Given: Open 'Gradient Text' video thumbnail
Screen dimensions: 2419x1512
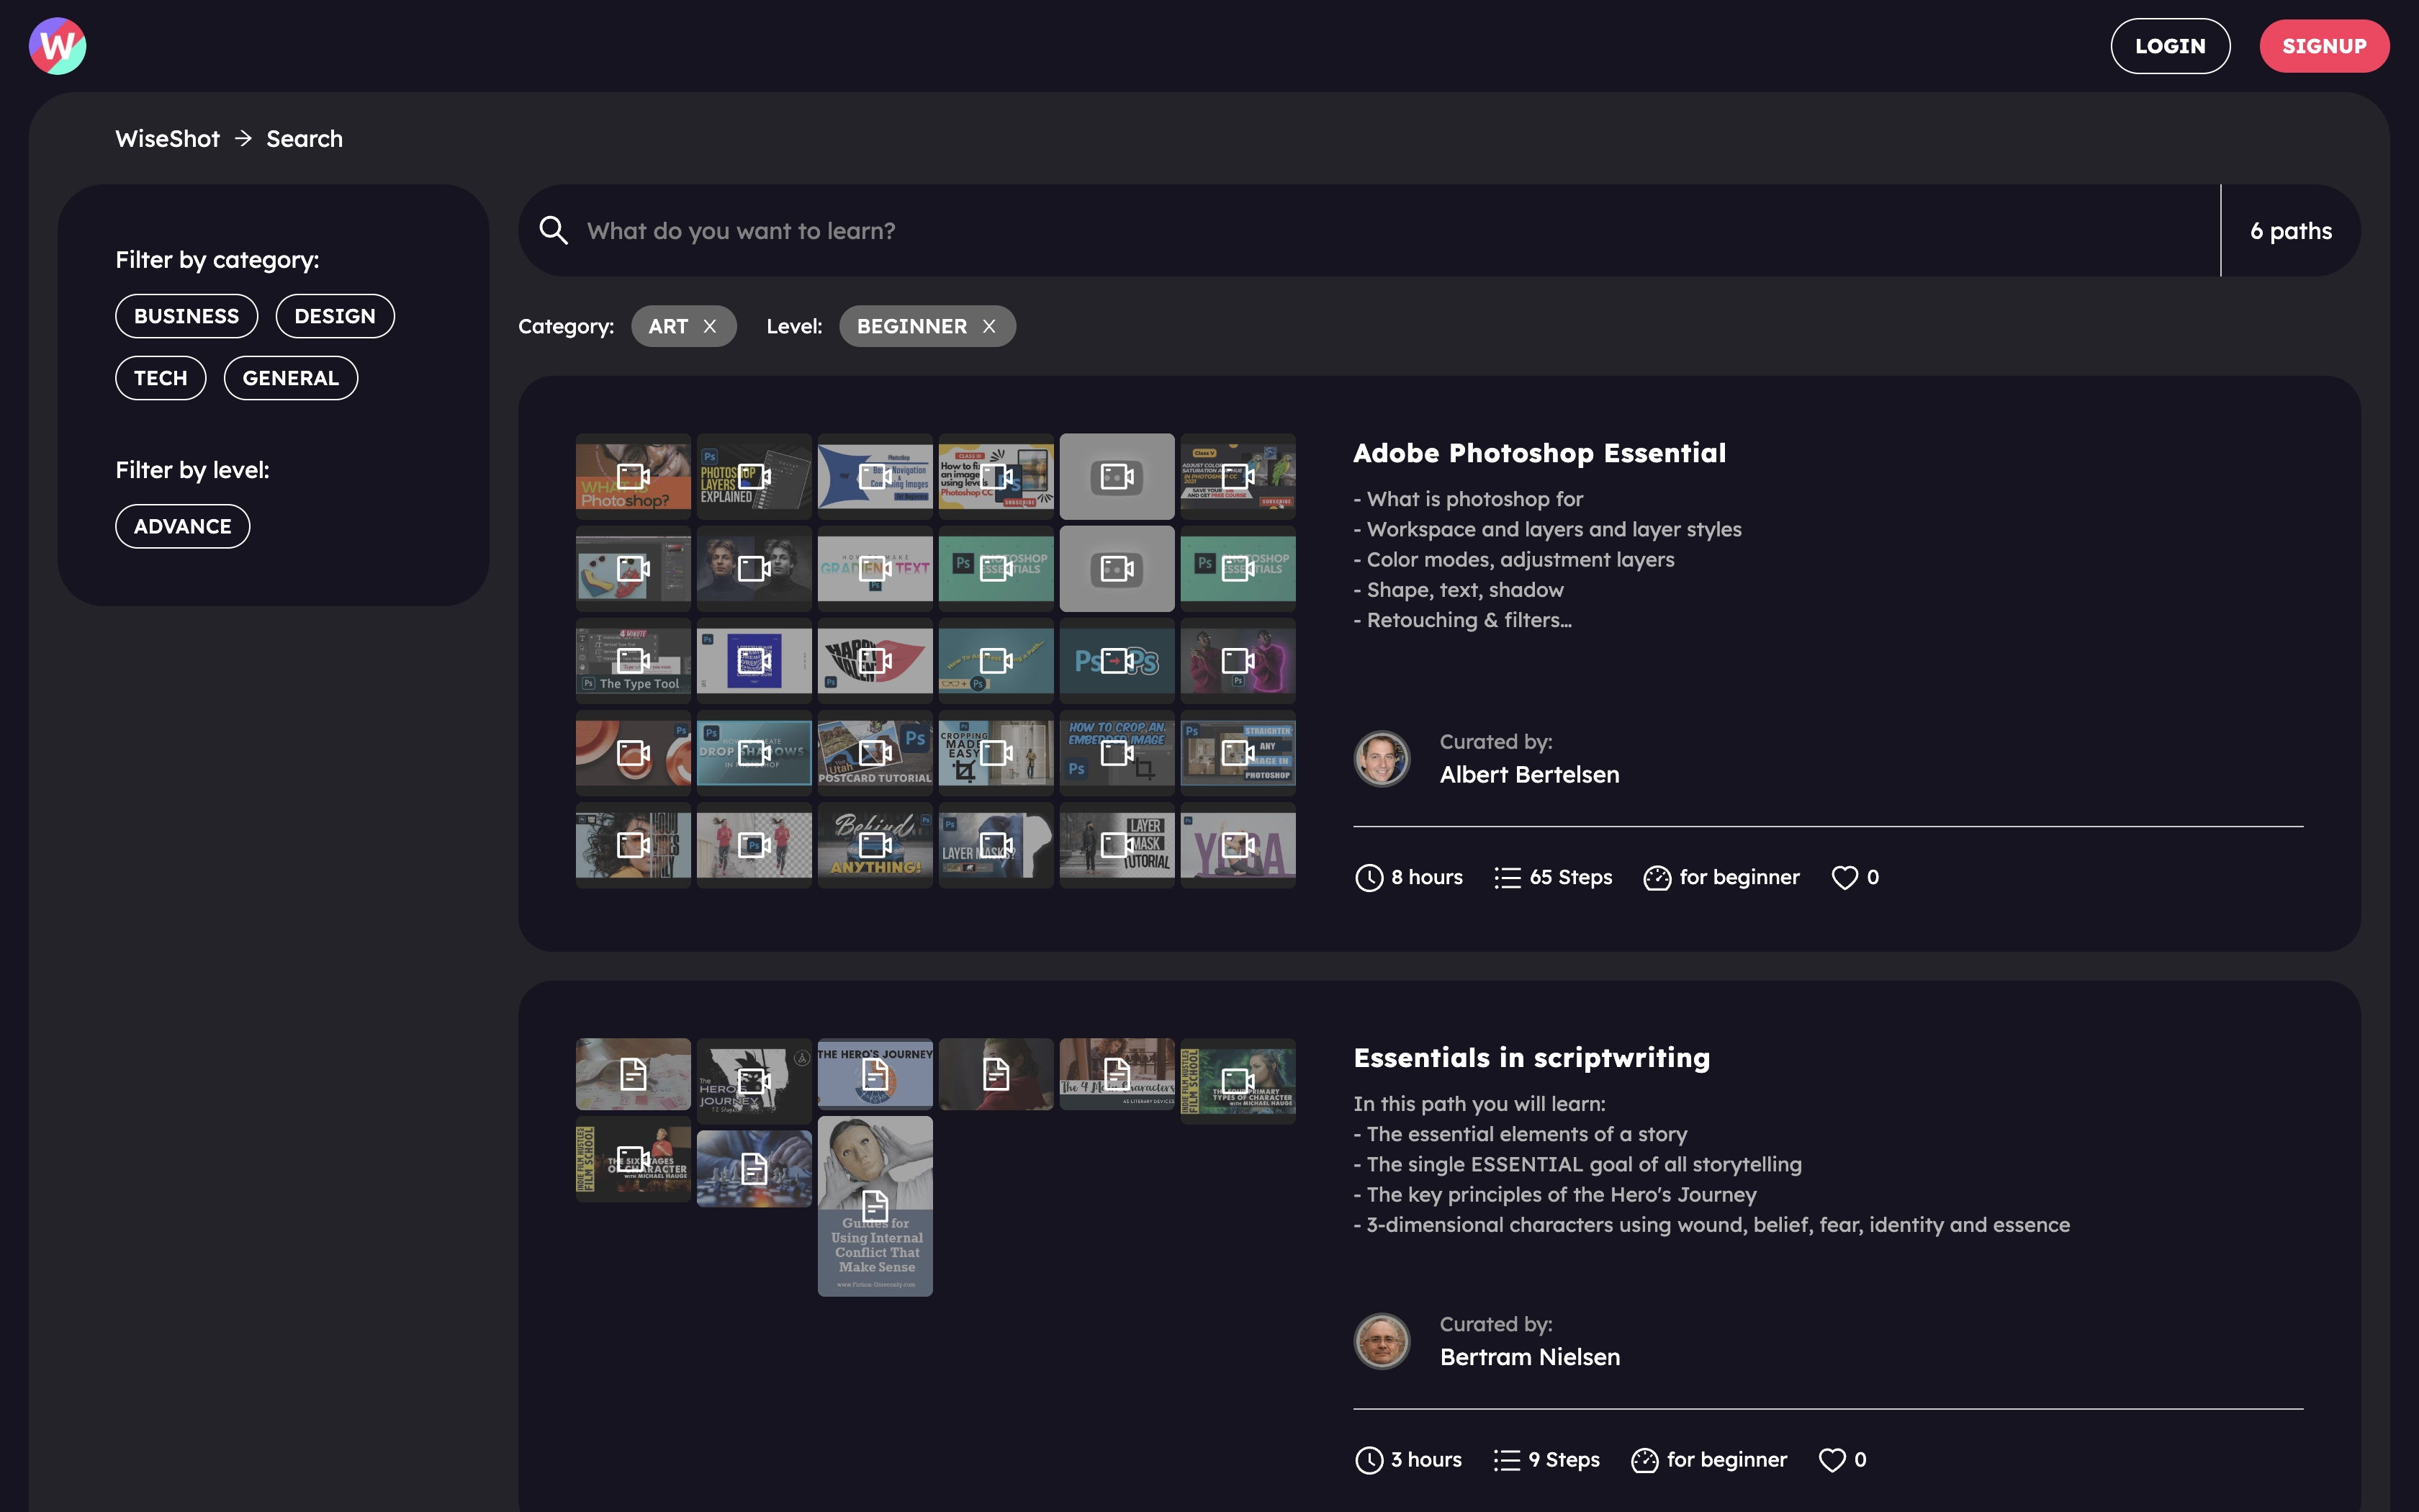Looking at the screenshot, I should [x=875, y=569].
